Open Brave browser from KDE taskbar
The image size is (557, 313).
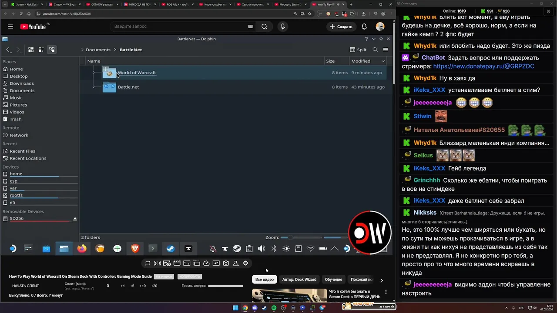point(135,249)
